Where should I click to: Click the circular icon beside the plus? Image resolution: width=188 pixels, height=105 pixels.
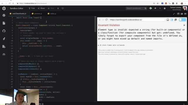click(164, 8)
